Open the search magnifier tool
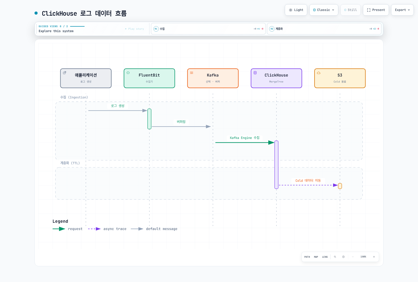The width and height of the screenshot is (418, 282). (335, 257)
